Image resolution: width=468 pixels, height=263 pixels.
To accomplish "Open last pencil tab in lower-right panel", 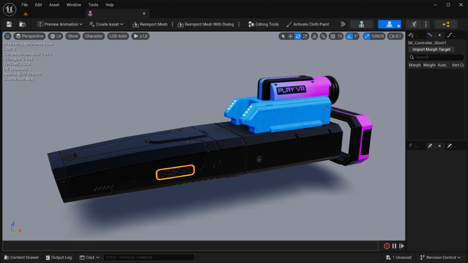I will (x=452, y=146).
